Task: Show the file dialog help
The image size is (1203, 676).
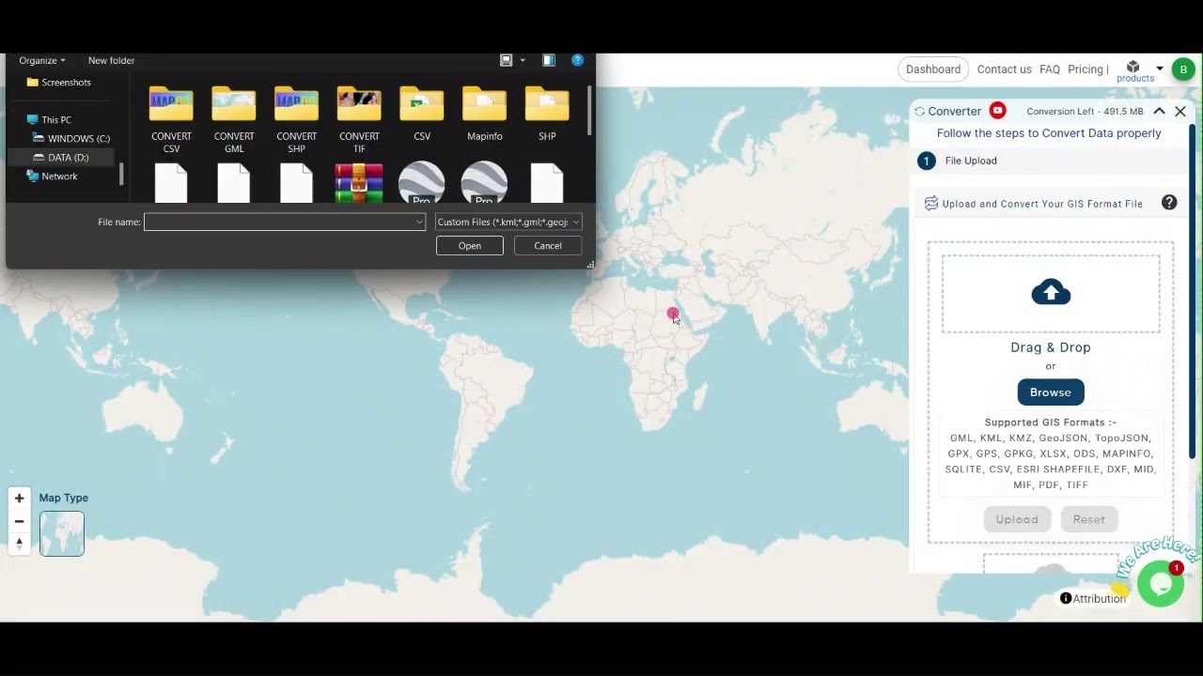Action: point(578,60)
